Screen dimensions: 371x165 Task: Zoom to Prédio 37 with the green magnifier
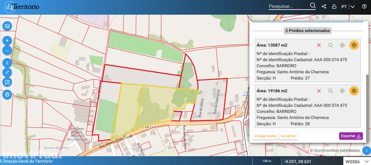(331, 45)
